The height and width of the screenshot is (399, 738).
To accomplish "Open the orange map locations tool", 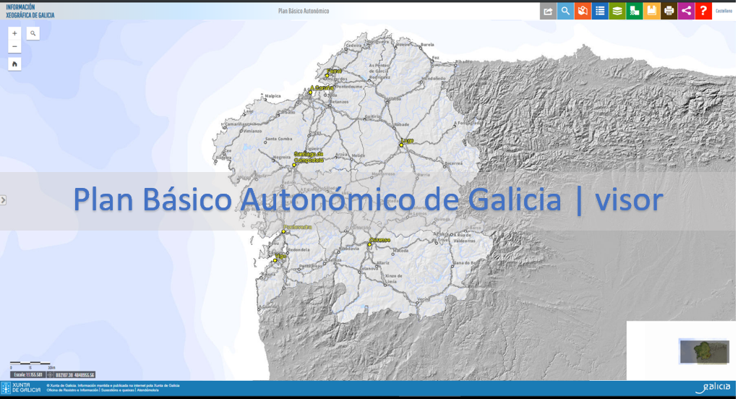I will [x=583, y=11].
